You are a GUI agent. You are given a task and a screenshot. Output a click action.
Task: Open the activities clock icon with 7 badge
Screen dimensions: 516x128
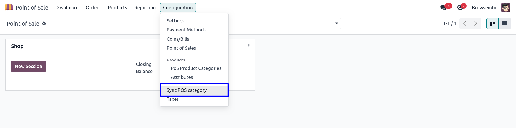pos(460,8)
